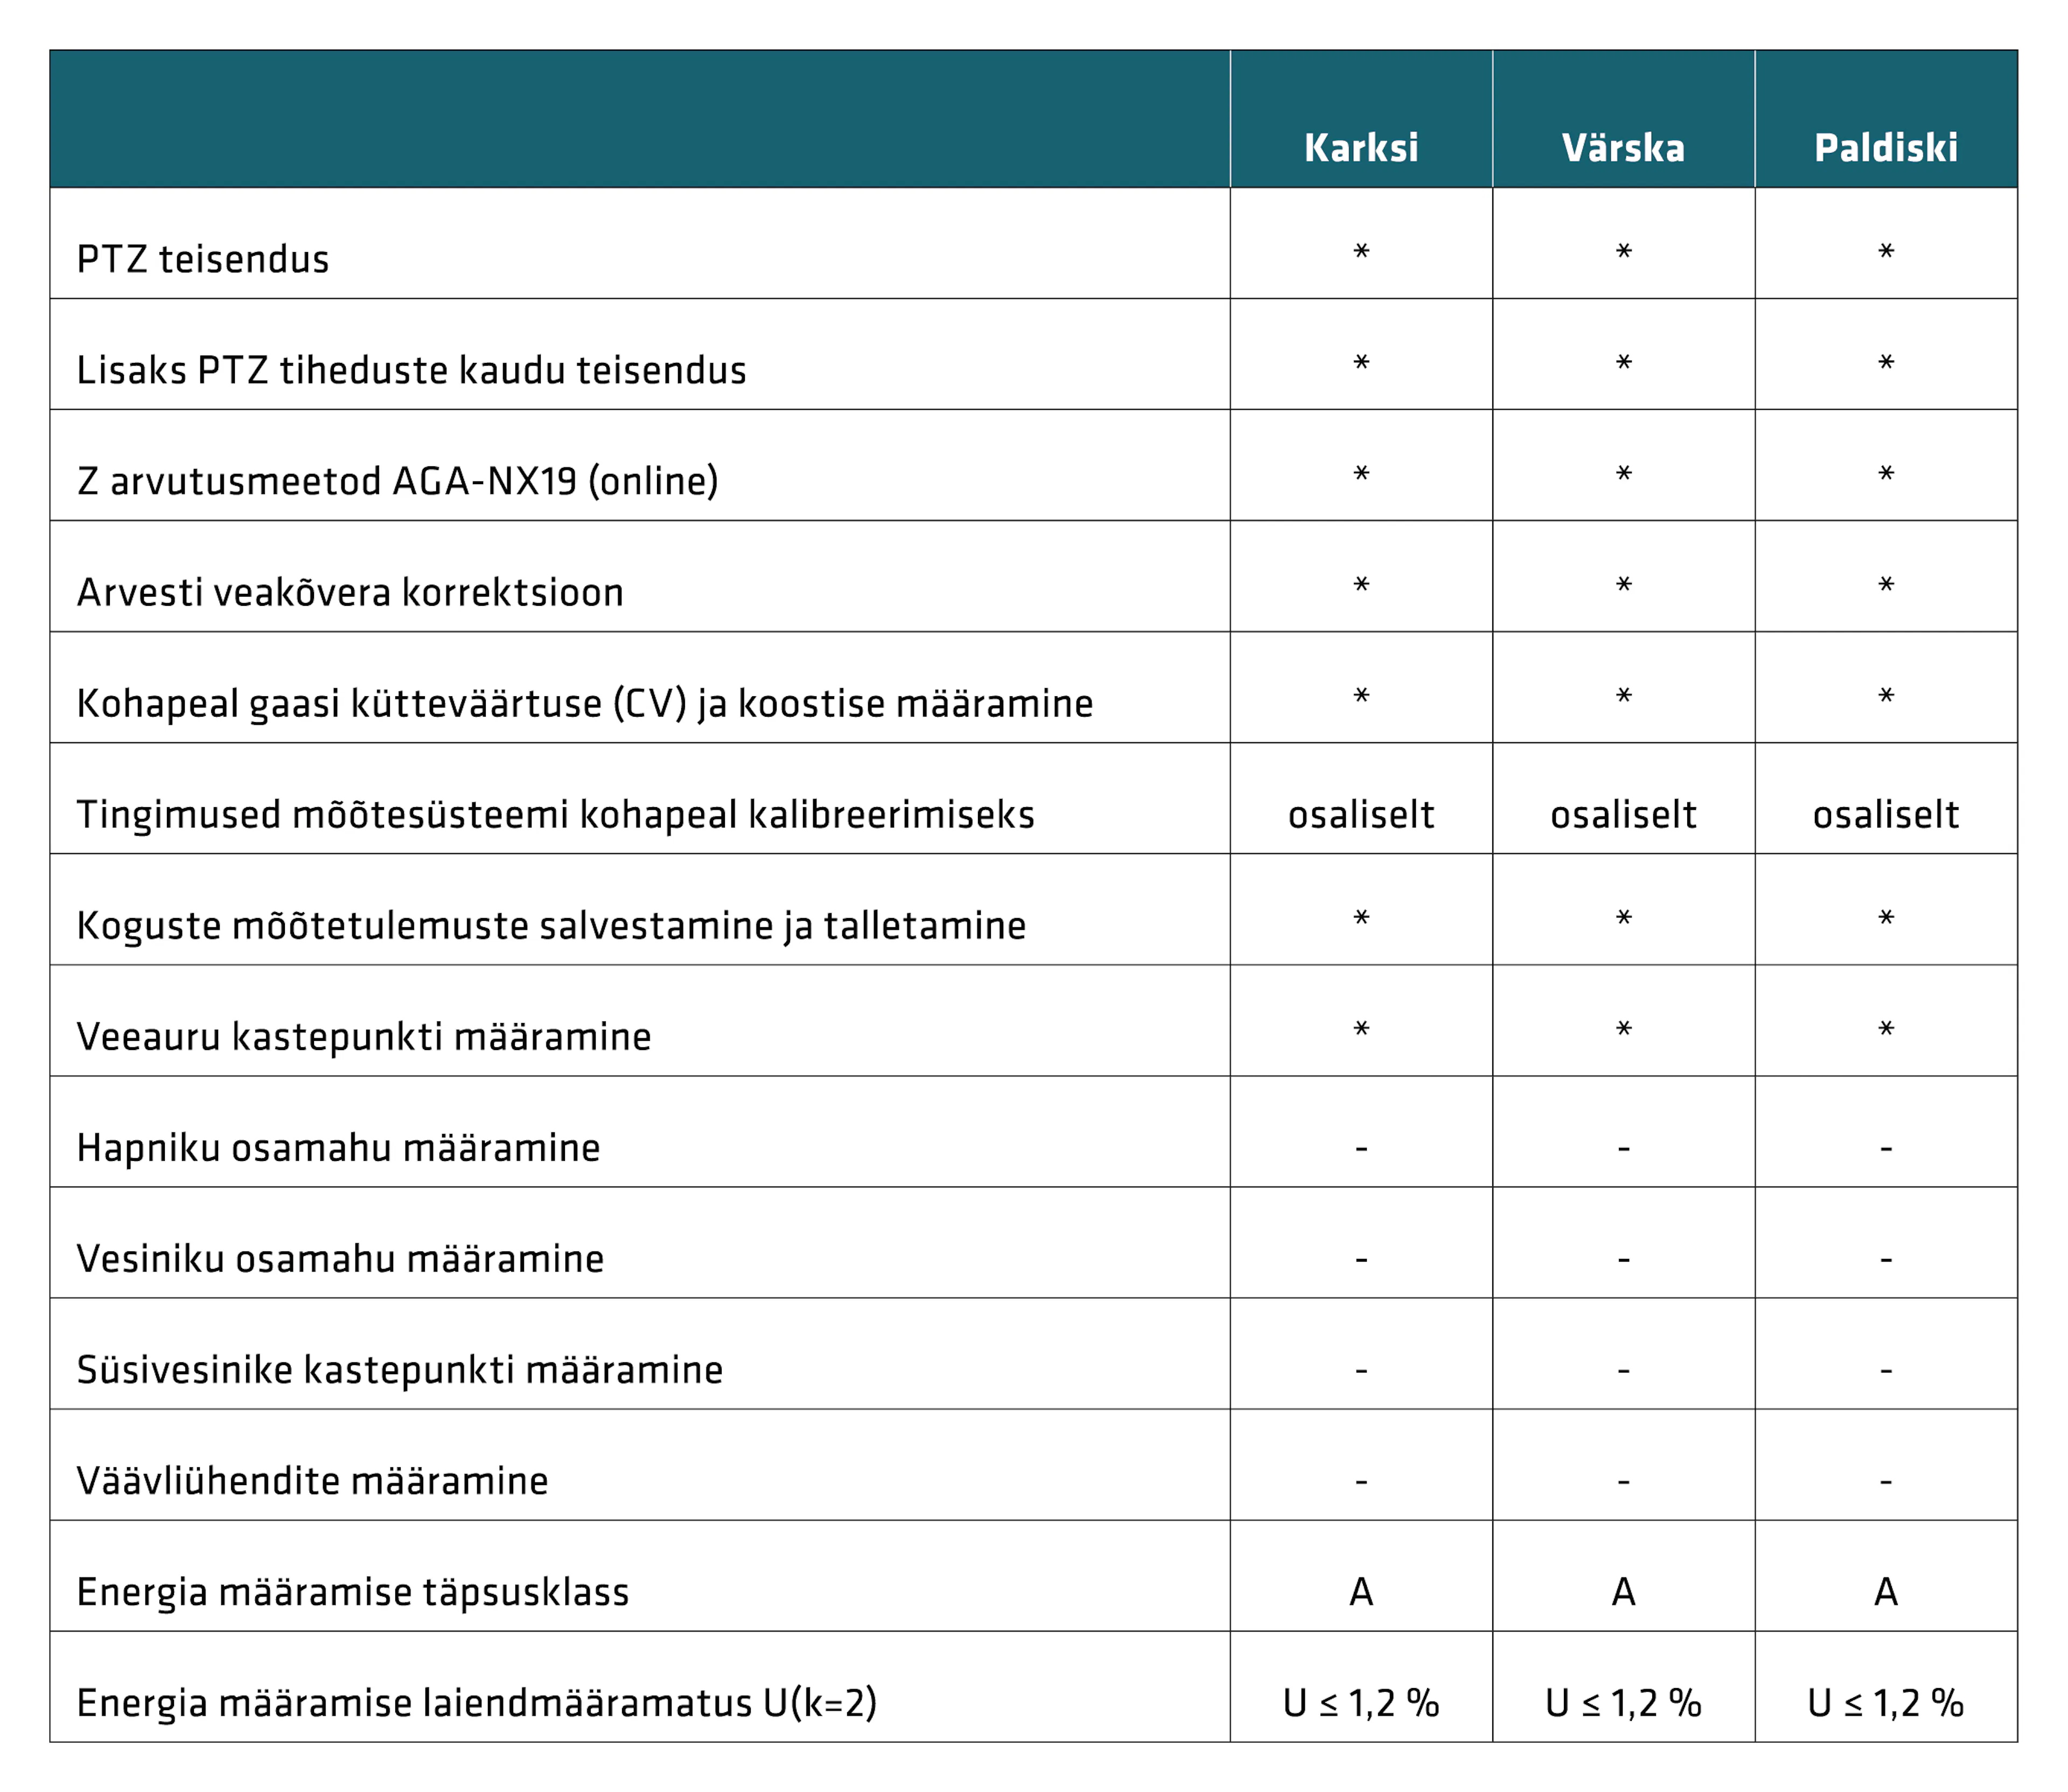Click Vesiniku osamahu määramine label
This screenshot has height=1792, width=2068.
coord(340,1258)
